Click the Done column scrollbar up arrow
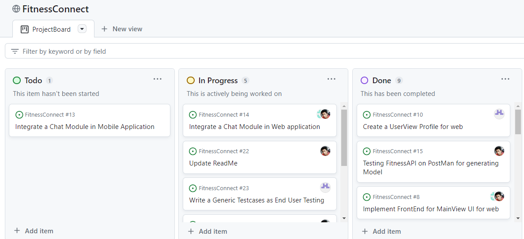This screenshot has width=524, height=239. (518, 107)
